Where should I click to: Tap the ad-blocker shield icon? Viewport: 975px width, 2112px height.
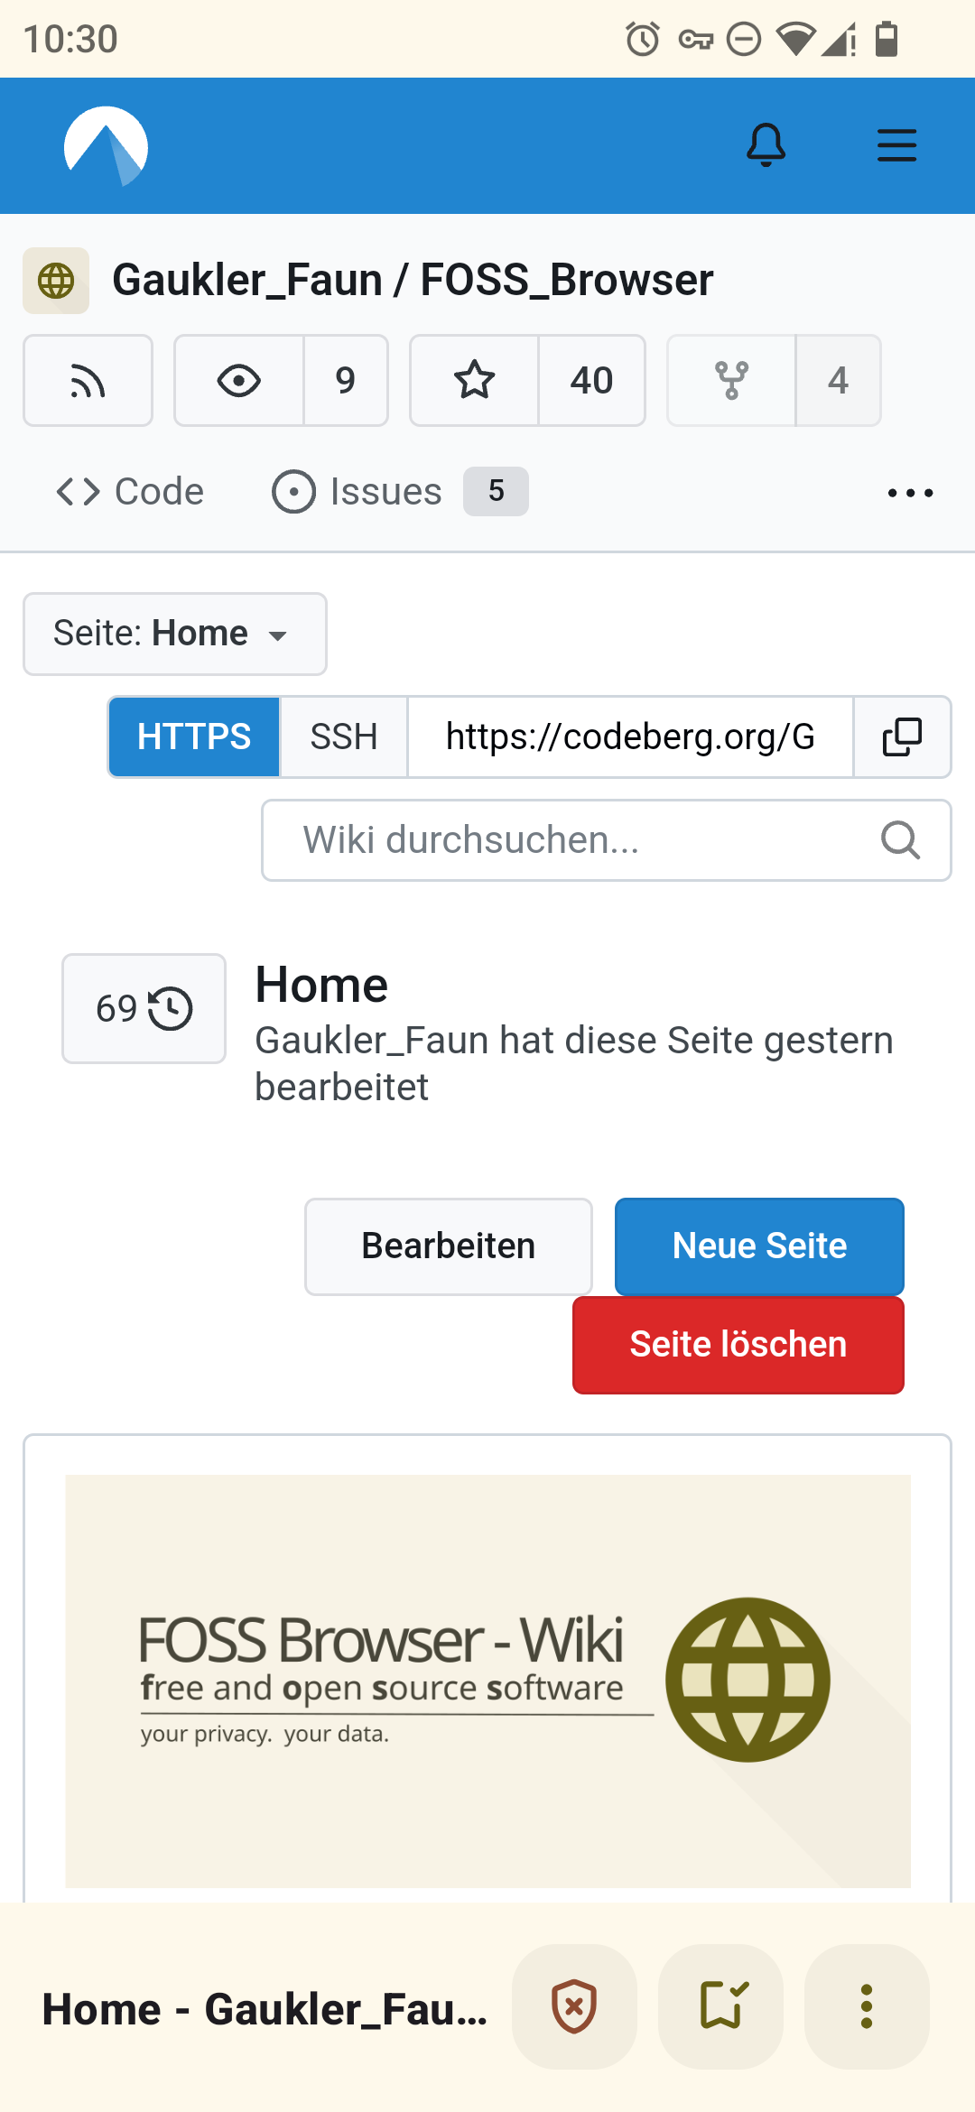[574, 2006]
